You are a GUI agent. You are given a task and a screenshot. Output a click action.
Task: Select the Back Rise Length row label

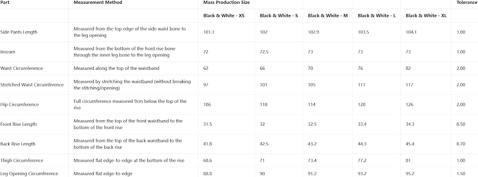pyautogui.click(x=18, y=144)
